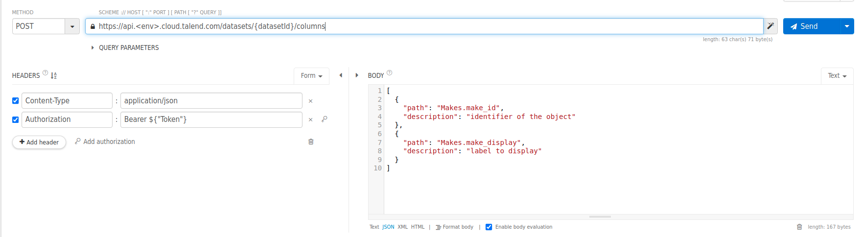Open the Send button dropdown arrow
This screenshot has height=237, width=862.
pyautogui.click(x=847, y=26)
